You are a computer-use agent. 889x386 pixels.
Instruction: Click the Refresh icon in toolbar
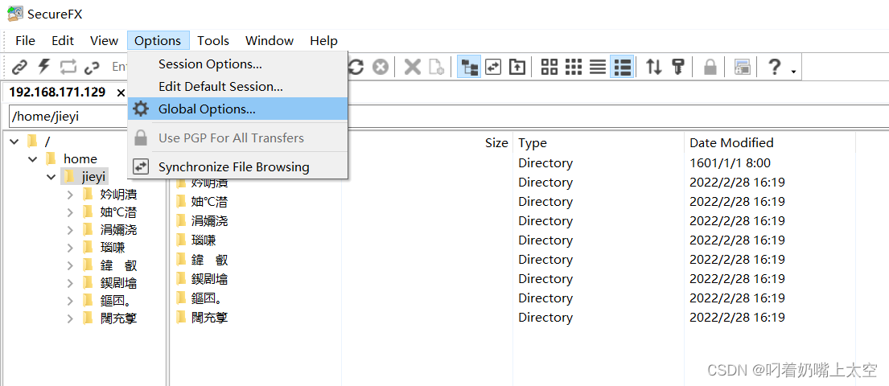click(356, 67)
